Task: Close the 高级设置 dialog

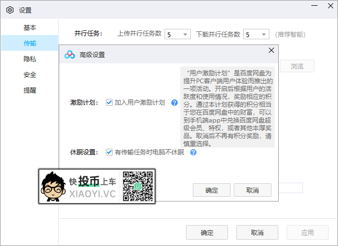Action: pos(271,50)
